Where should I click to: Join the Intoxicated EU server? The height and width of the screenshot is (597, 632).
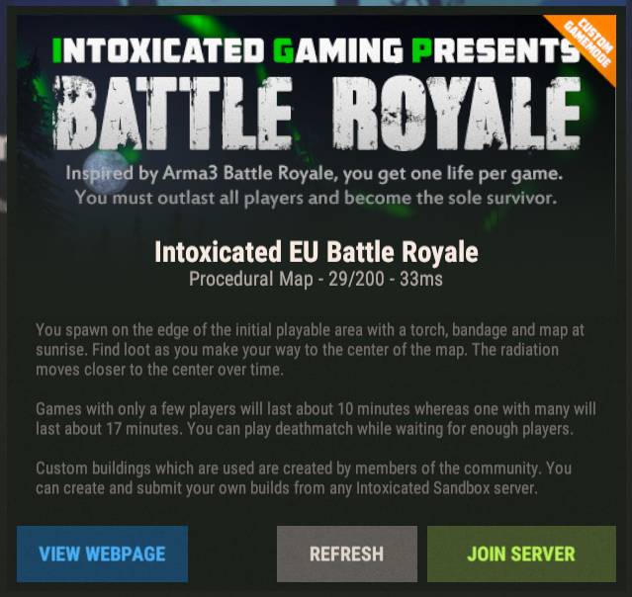pos(521,554)
